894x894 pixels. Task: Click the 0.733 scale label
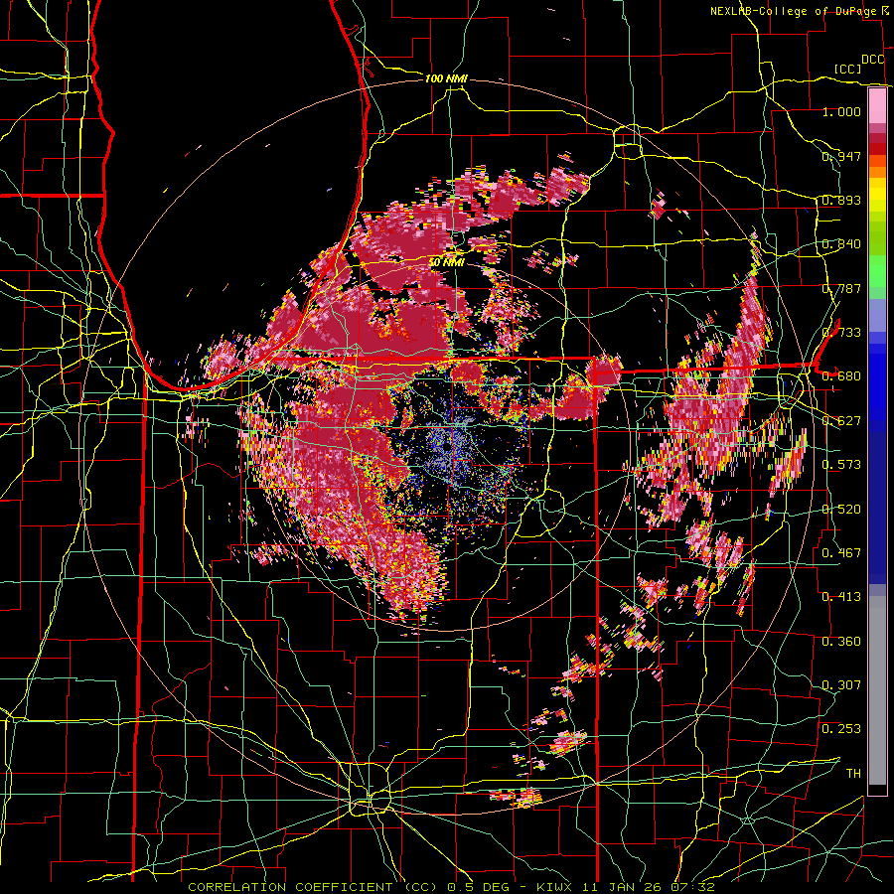[841, 332]
